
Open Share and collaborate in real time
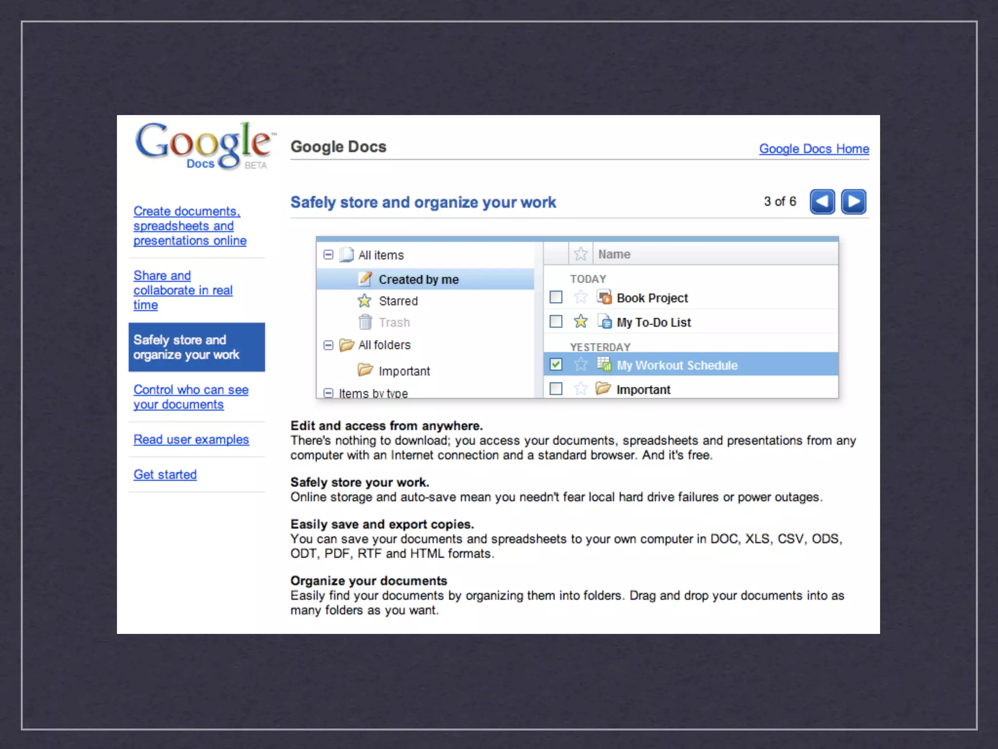coord(183,290)
